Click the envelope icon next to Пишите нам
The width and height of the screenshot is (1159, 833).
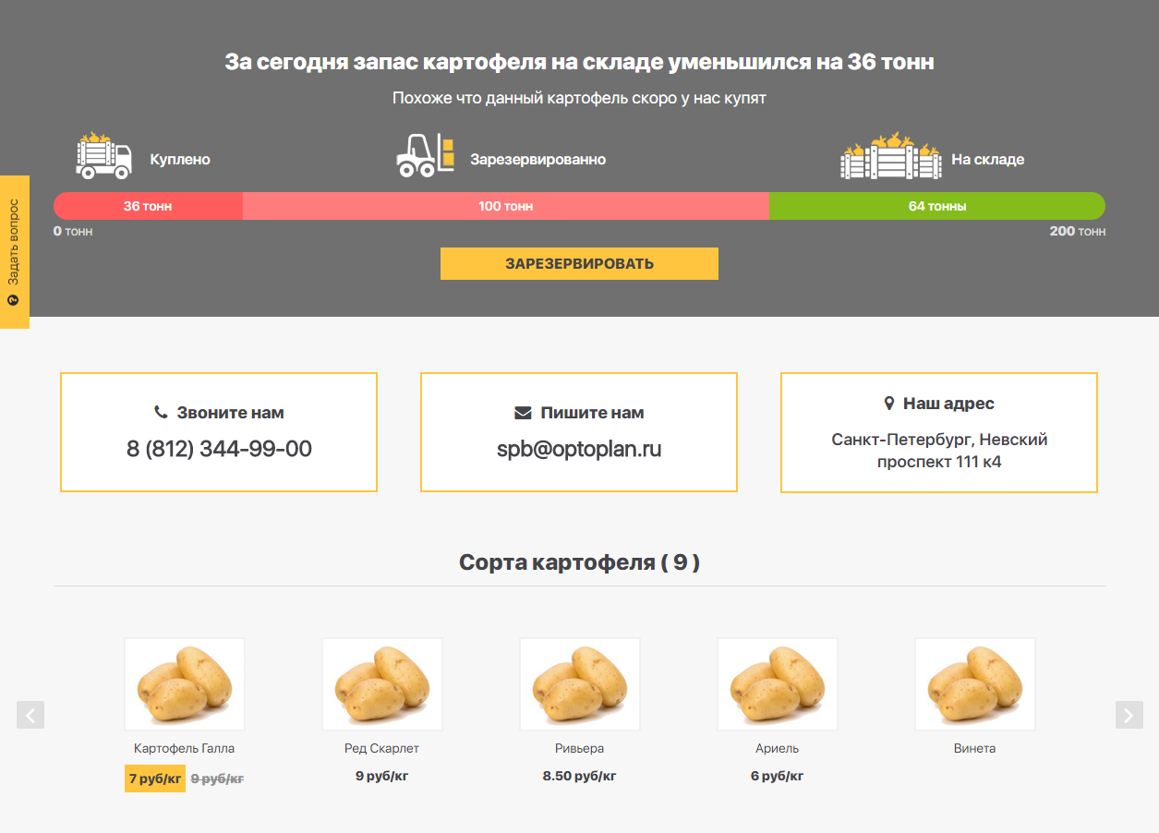click(x=523, y=413)
